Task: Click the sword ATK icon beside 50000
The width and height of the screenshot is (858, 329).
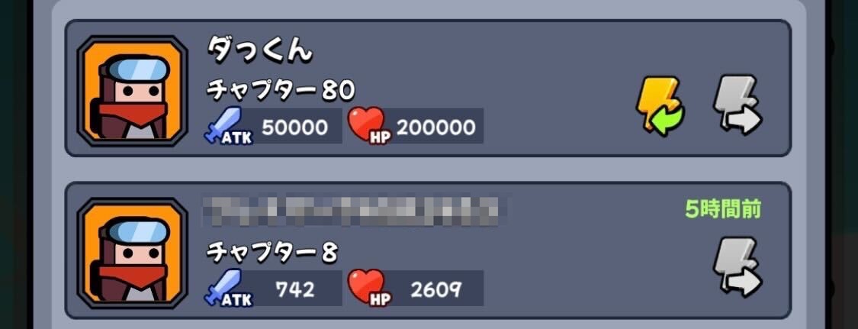Action: click(x=228, y=127)
